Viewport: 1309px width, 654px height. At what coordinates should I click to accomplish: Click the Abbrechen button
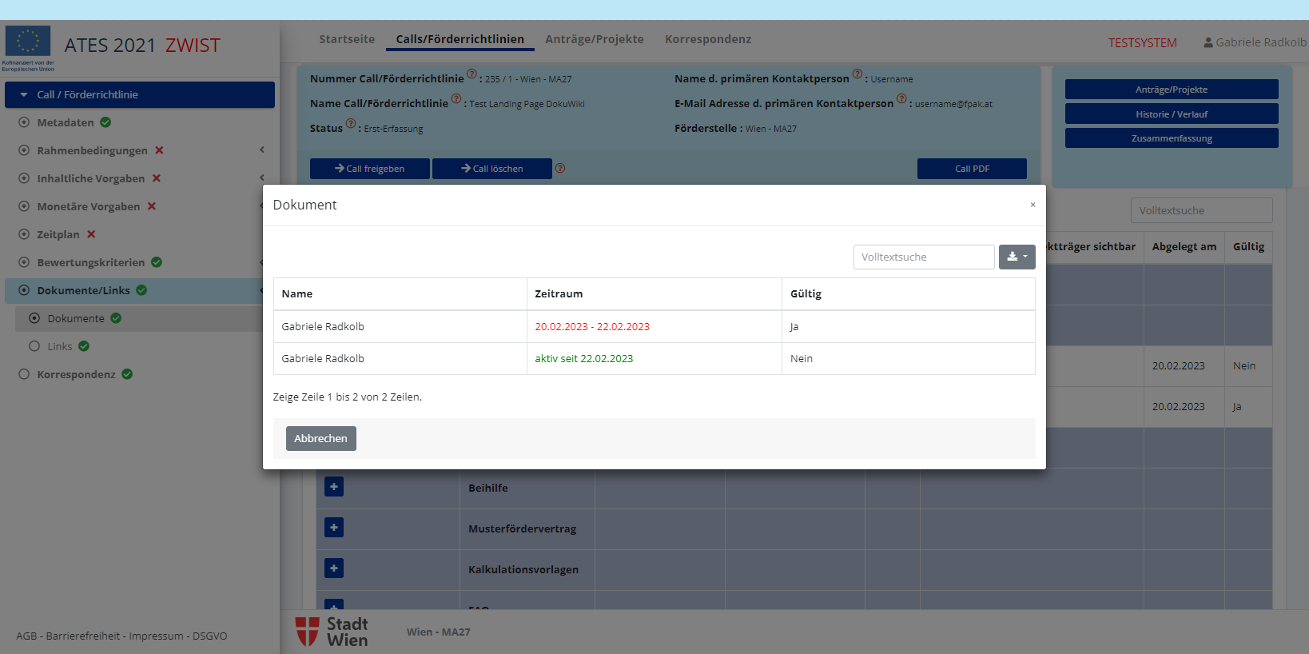(320, 438)
